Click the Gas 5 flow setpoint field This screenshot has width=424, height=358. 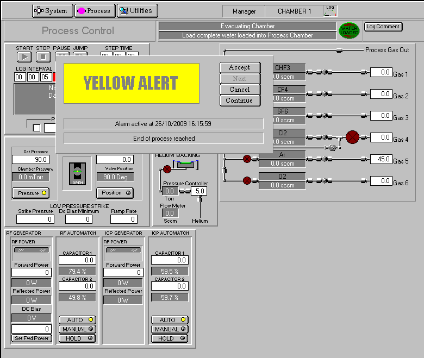pos(381,159)
